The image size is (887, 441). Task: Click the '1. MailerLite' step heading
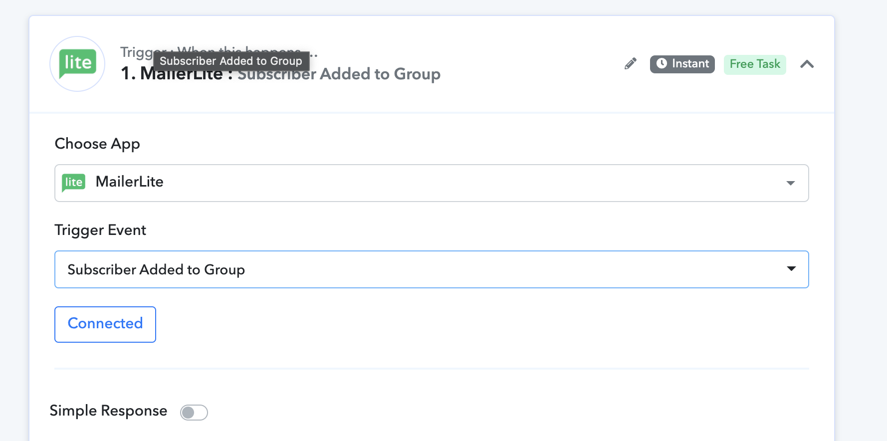tap(172, 75)
